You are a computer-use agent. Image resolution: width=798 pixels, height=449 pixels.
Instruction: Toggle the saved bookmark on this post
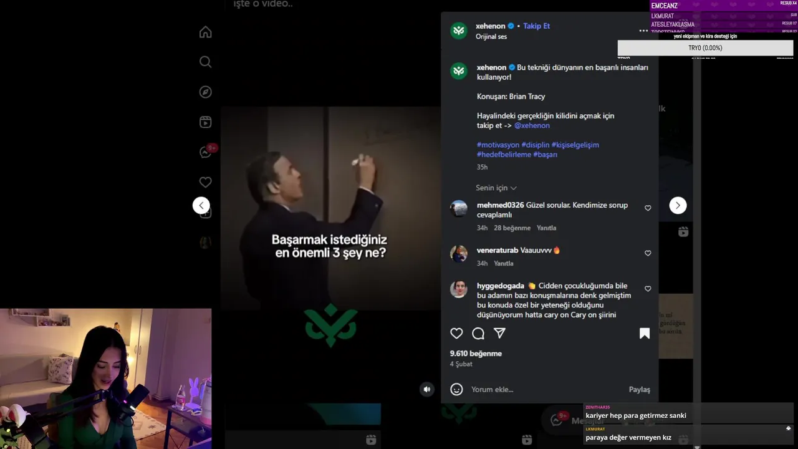point(645,334)
